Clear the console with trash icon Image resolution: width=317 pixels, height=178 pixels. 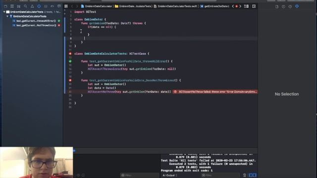245,175
